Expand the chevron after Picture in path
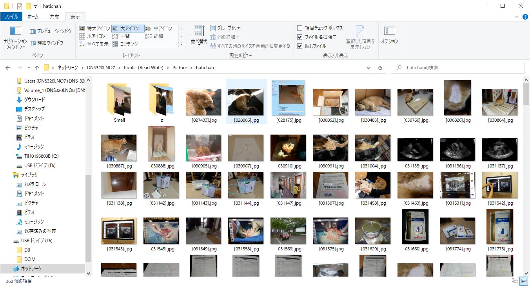Viewport: 530px width, 286px height. pyautogui.click(x=191, y=68)
